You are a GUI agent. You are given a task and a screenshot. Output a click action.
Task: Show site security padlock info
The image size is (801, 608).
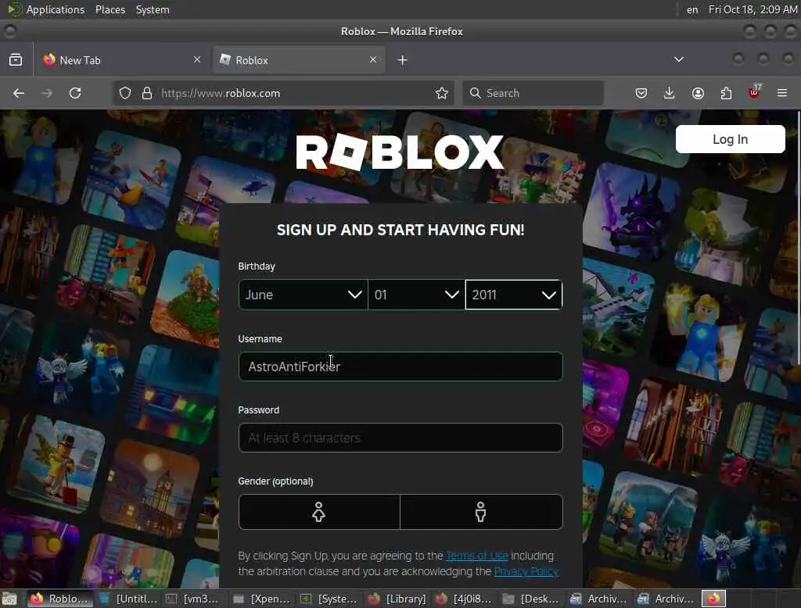pos(147,94)
